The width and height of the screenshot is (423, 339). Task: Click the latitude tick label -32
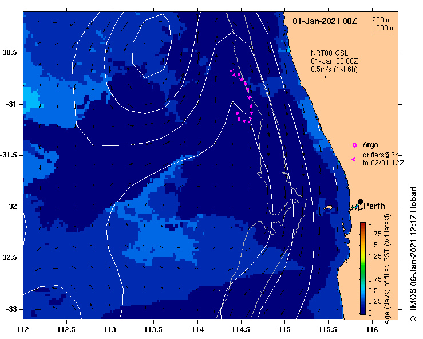pyautogui.click(x=11, y=207)
